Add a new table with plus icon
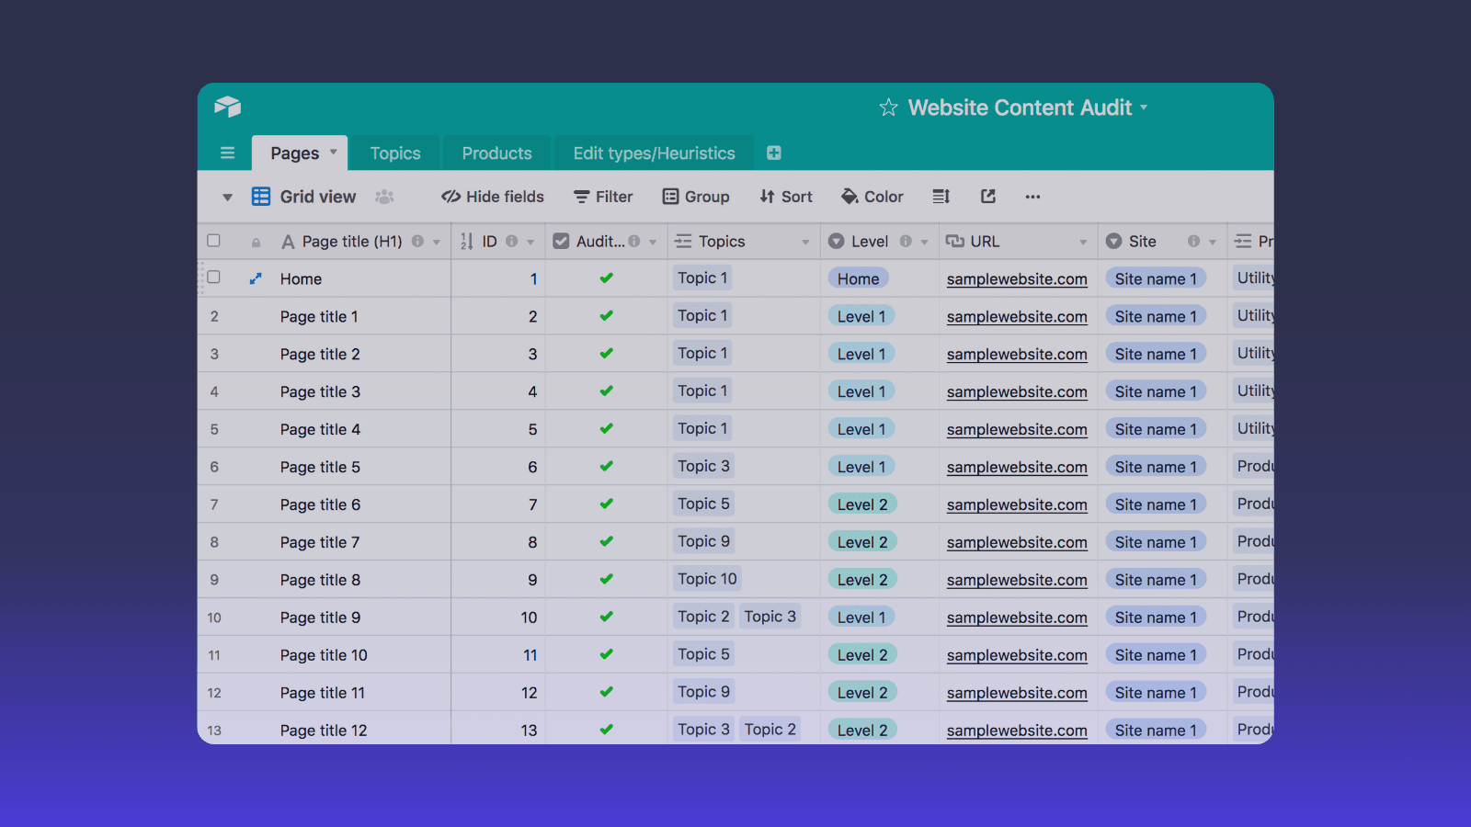Image resolution: width=1471 pixels, height=827 pixels. tap(774, 153)
